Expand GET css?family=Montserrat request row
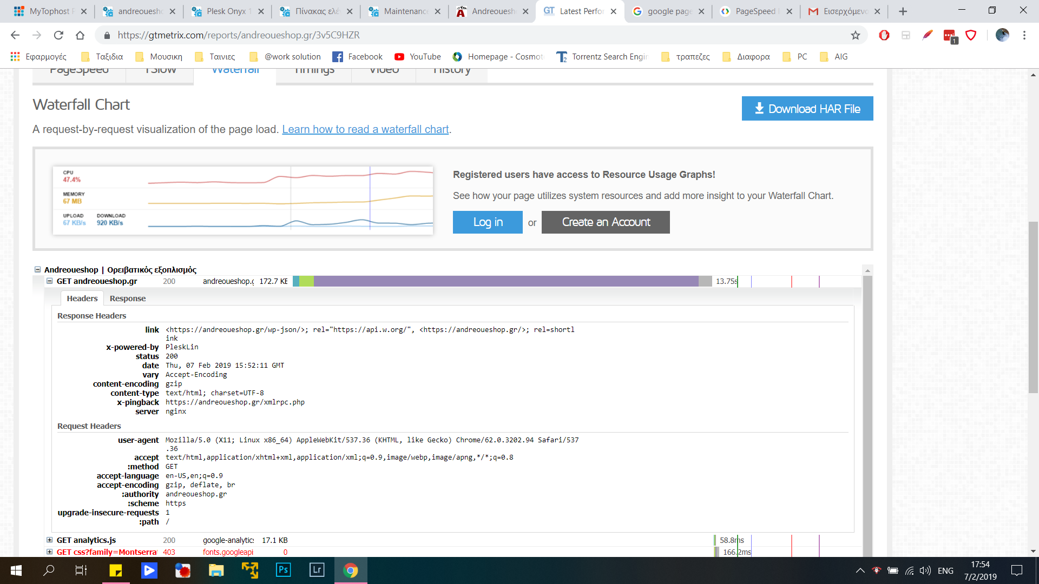This screenshot has height=584, width=1039. [49, 552]
